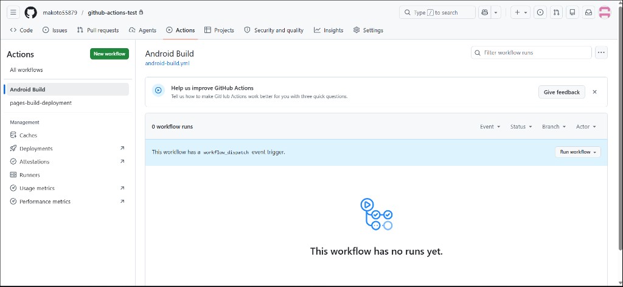Click the New workflow button
The image size is (623, 287).
coord(110,54)
